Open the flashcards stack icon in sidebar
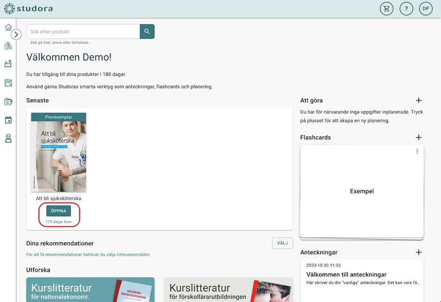This screenshot has width=441, height=302. coord(8,102)
